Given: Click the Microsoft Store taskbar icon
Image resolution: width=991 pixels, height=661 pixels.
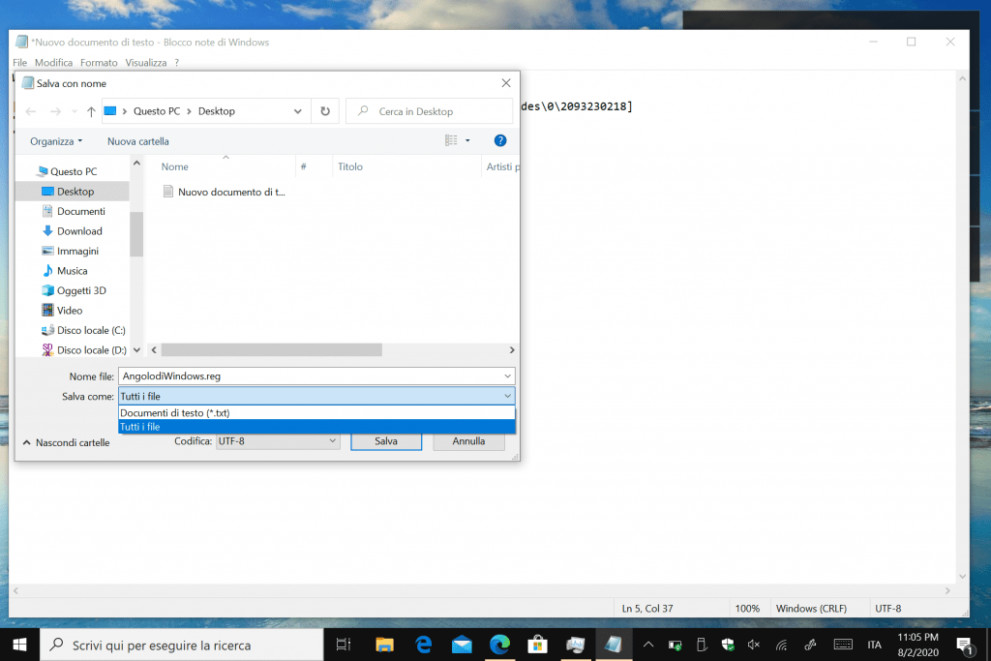Looking at the screenshot, I should coord(537,645).
